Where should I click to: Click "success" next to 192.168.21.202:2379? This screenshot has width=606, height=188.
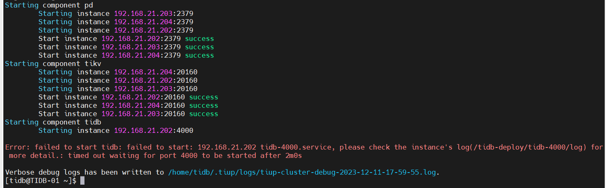click(x=199, y=38)
